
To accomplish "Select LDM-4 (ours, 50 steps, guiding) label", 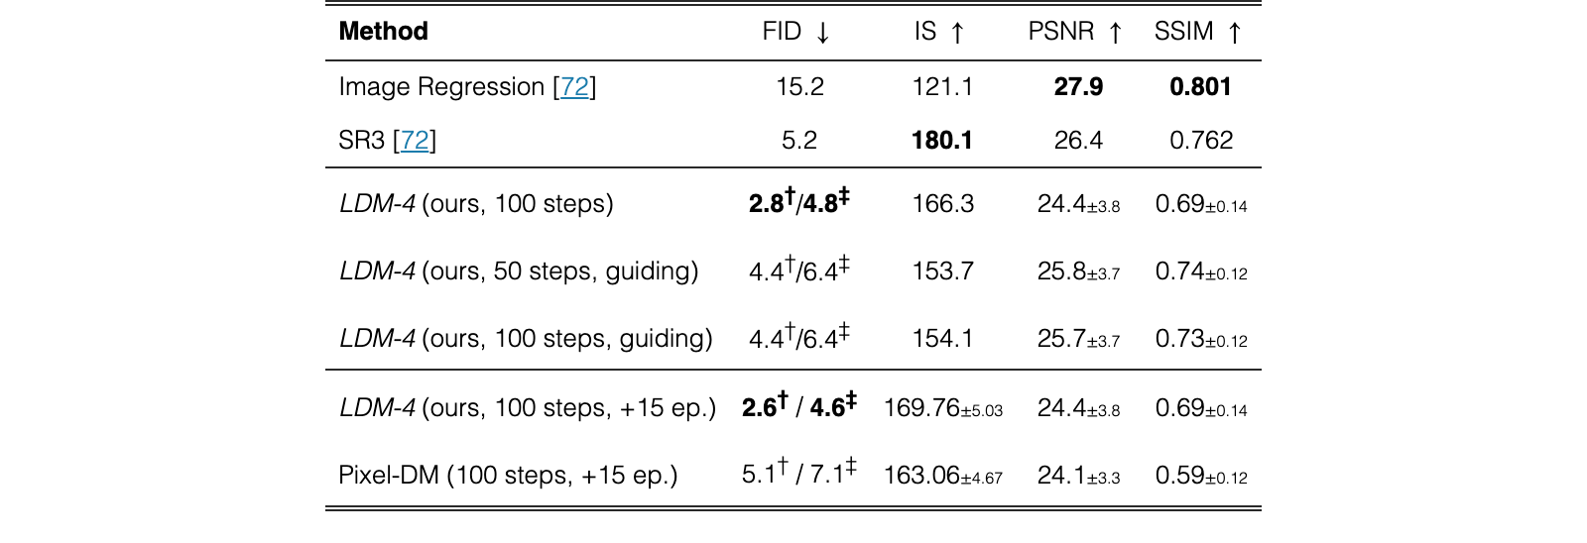I will [x=519, y=271].
